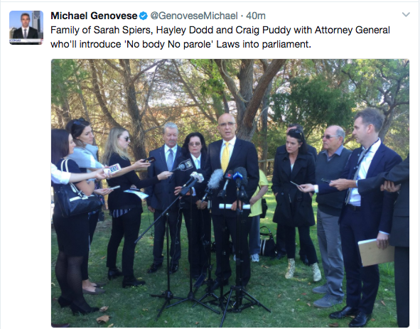Screen dimensions: 420x329
Task: Click the Michael Genovese display name
Action: (94, 16)
